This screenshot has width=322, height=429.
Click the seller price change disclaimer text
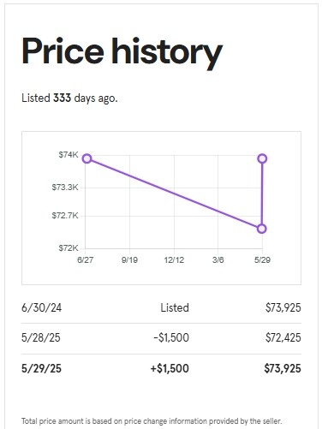152,421
